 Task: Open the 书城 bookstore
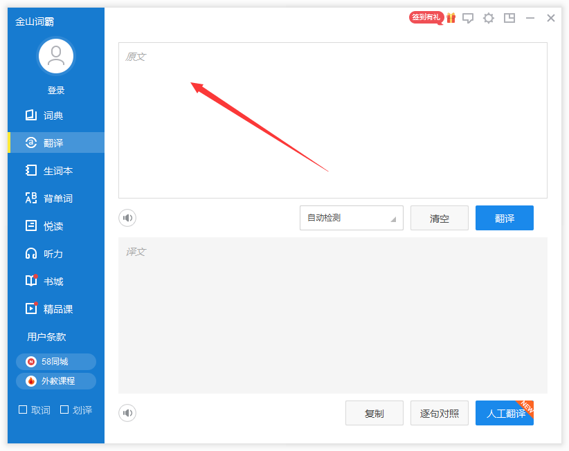(x=56, y=282)
